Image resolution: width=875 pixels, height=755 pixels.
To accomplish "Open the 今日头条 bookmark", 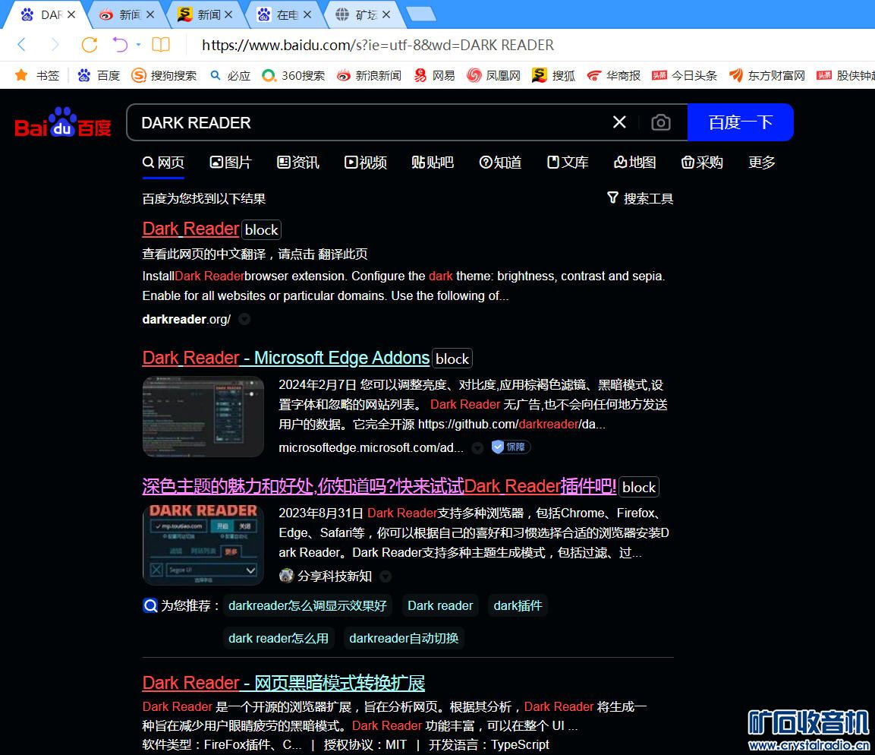I will (685, 75).
